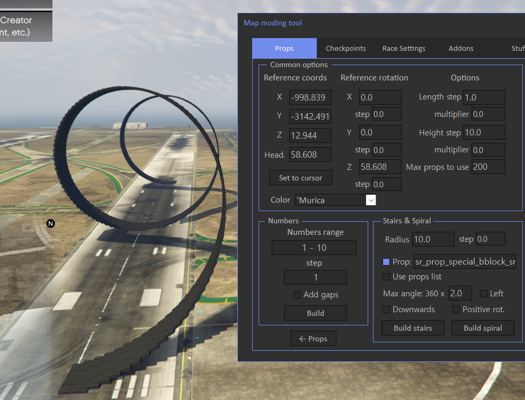525x400 pixels.
Task: Switch to the Checkpoints tab
Action: point(346,48)
